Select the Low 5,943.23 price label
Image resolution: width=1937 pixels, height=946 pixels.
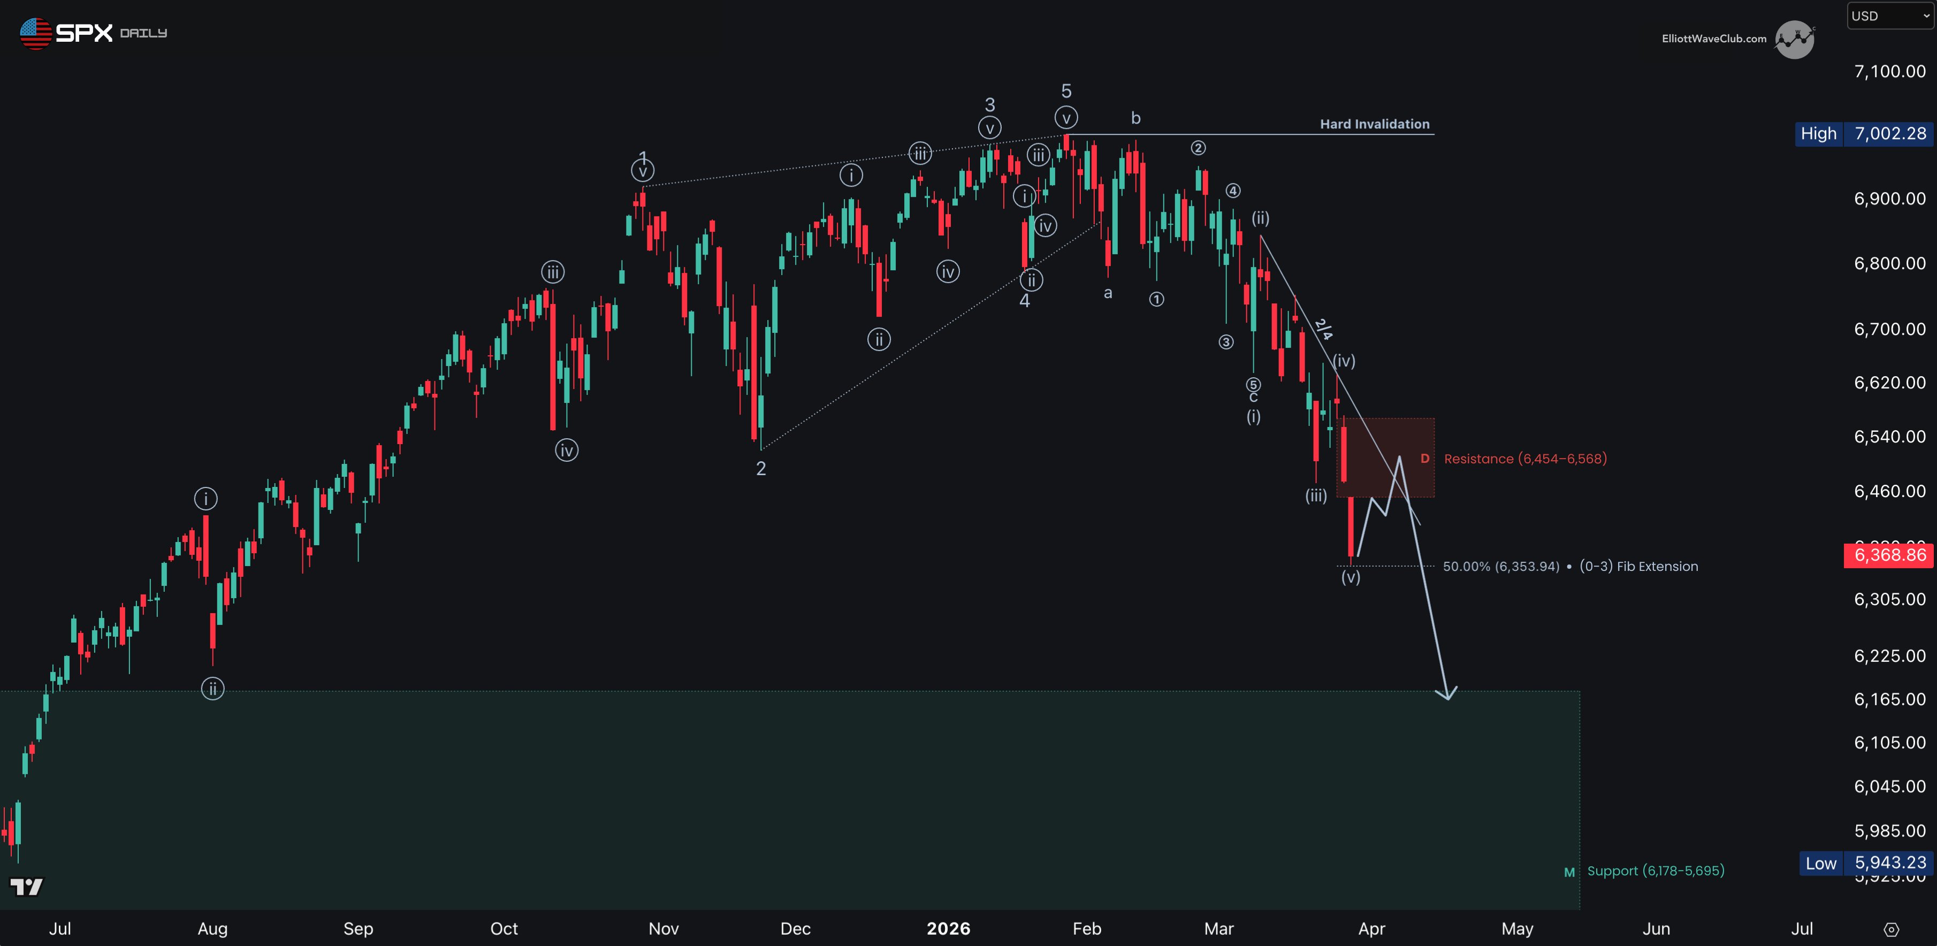coord(1865,863)
